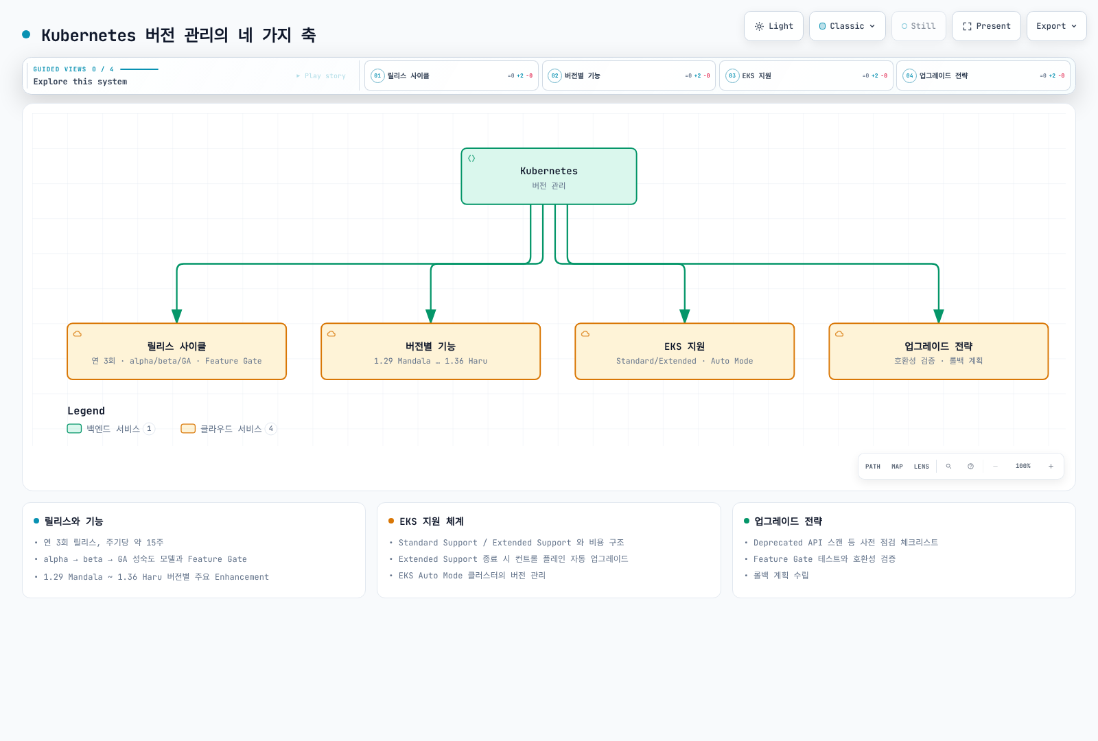1098x741 pixels.
Task: Click 'Standard/Extended · Auto Mode' subtitle
Action: [684, 361]
